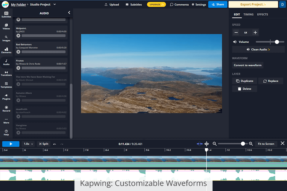The height and width of the screenshot is (191, 287).
Task: Open Comments in the top bar
Action: coord(179,4)
